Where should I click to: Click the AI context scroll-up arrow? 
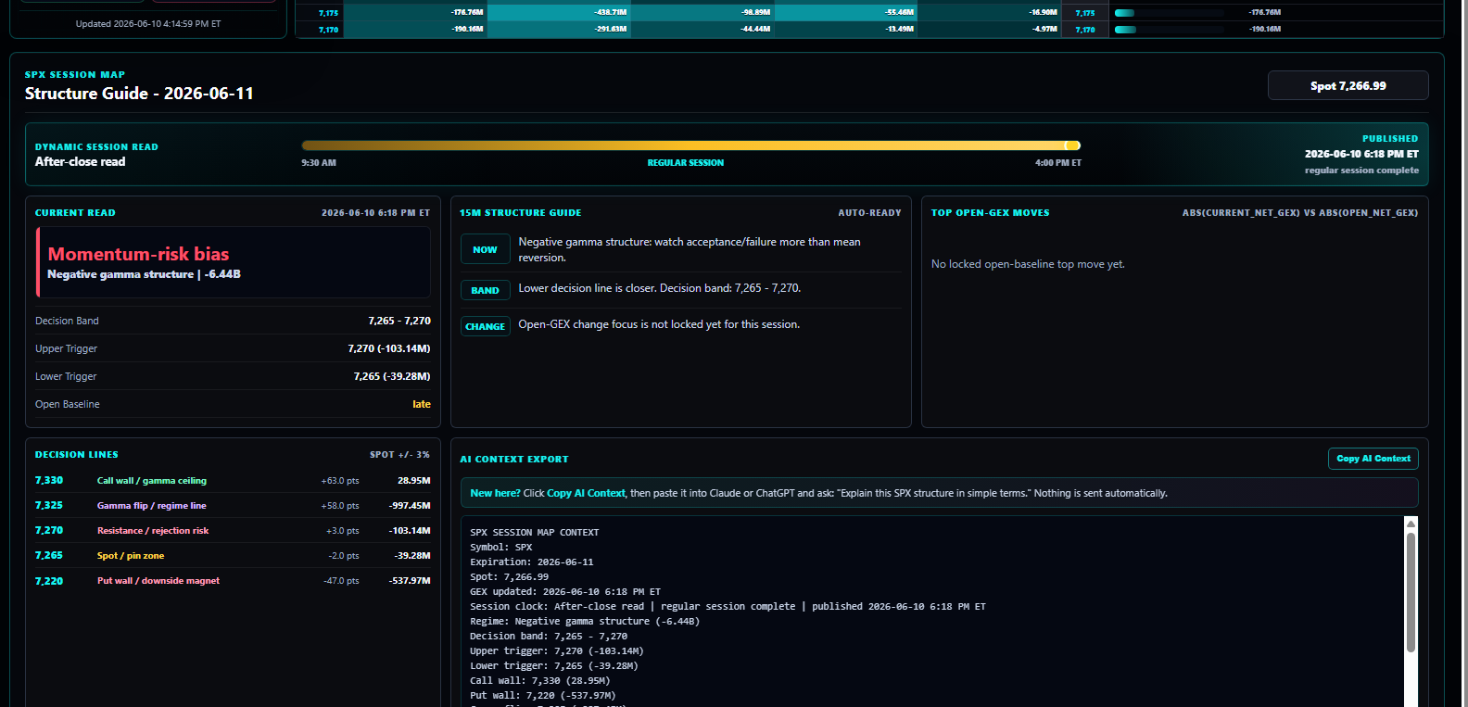point(1411,524)
